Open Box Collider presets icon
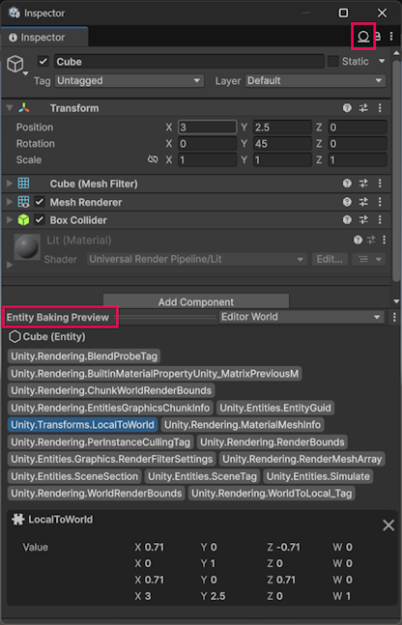Viewport: 402px width, 625px height. [363, 220]
